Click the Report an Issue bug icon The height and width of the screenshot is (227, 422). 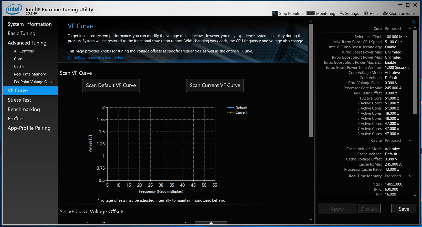[385, 13]
